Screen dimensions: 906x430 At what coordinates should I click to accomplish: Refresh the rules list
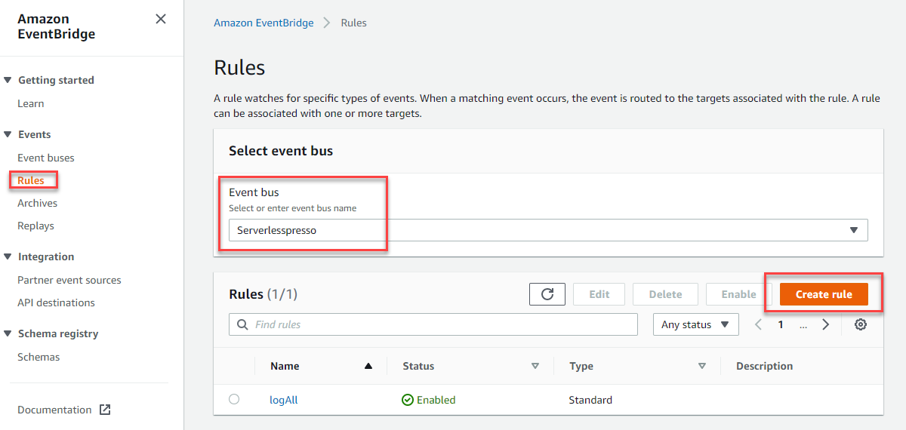pyautogui.click(x=547, y=294)
